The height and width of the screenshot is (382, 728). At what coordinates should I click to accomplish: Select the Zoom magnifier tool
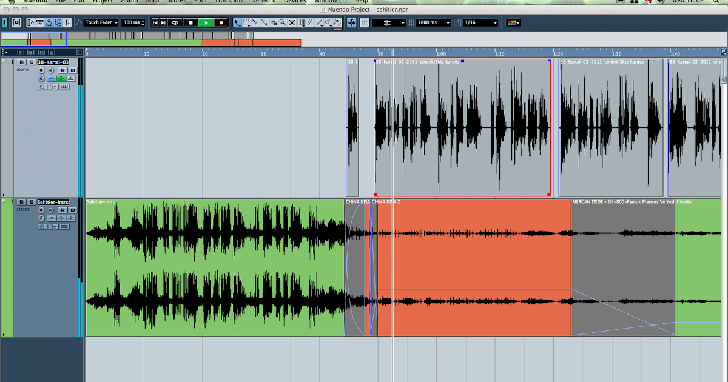click(x=283, y=22)
